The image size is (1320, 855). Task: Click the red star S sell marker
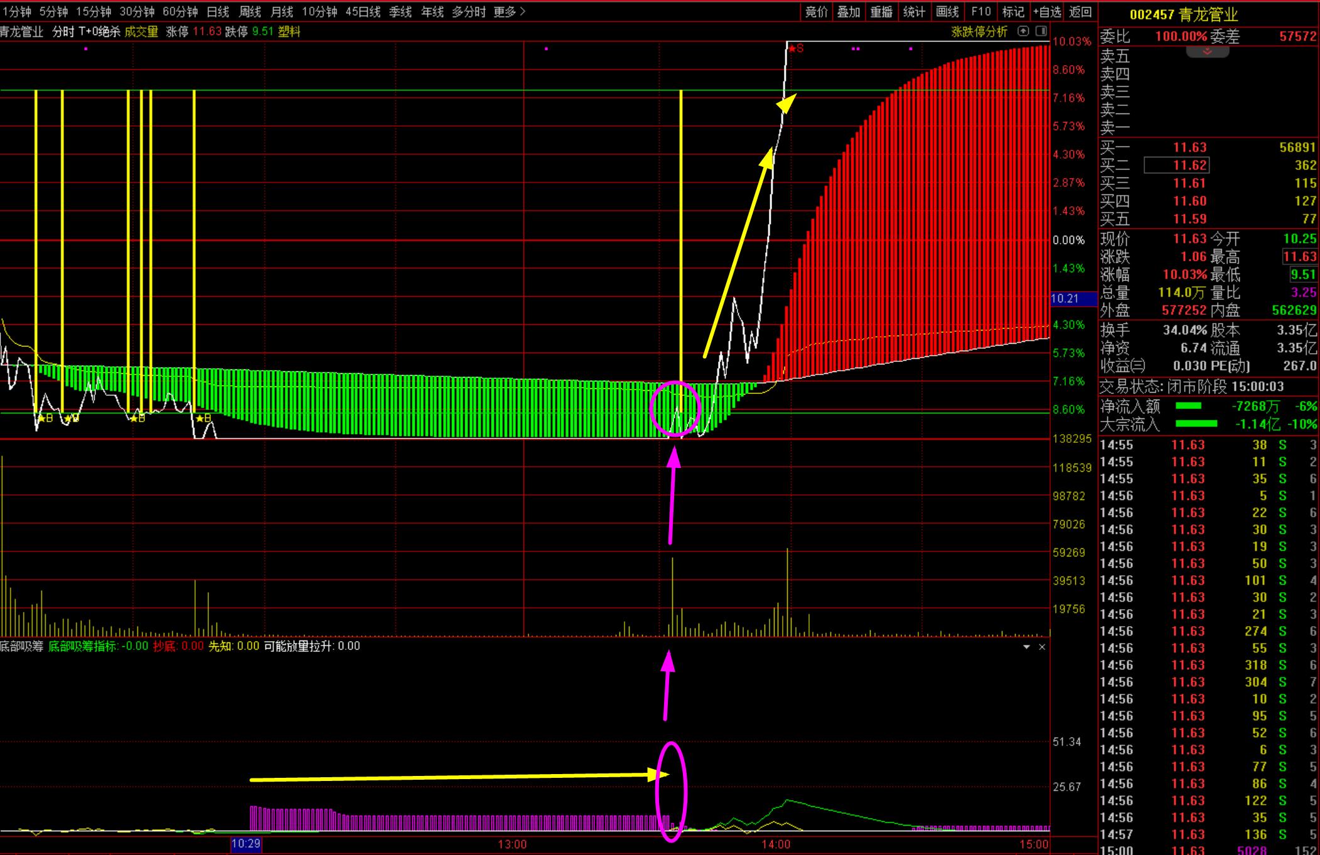point(796,48)
